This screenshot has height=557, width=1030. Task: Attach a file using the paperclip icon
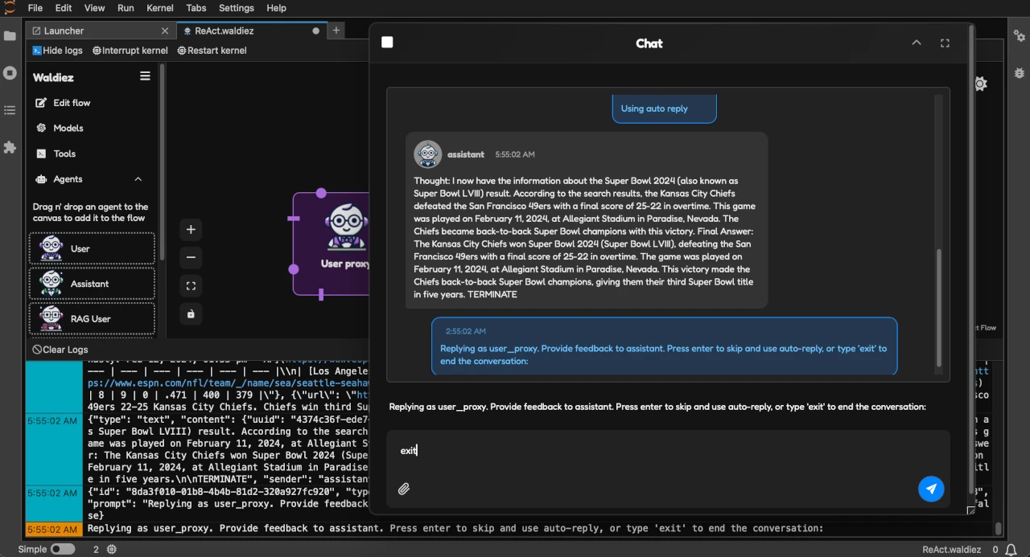point(404,489)
